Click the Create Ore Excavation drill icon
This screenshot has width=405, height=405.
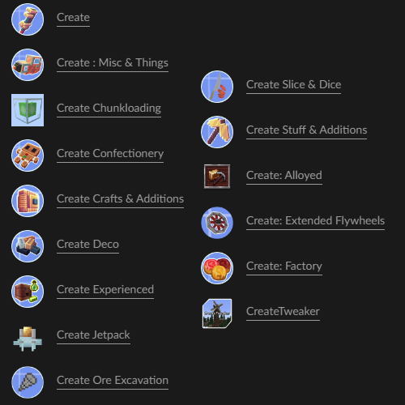pos(28,382)
